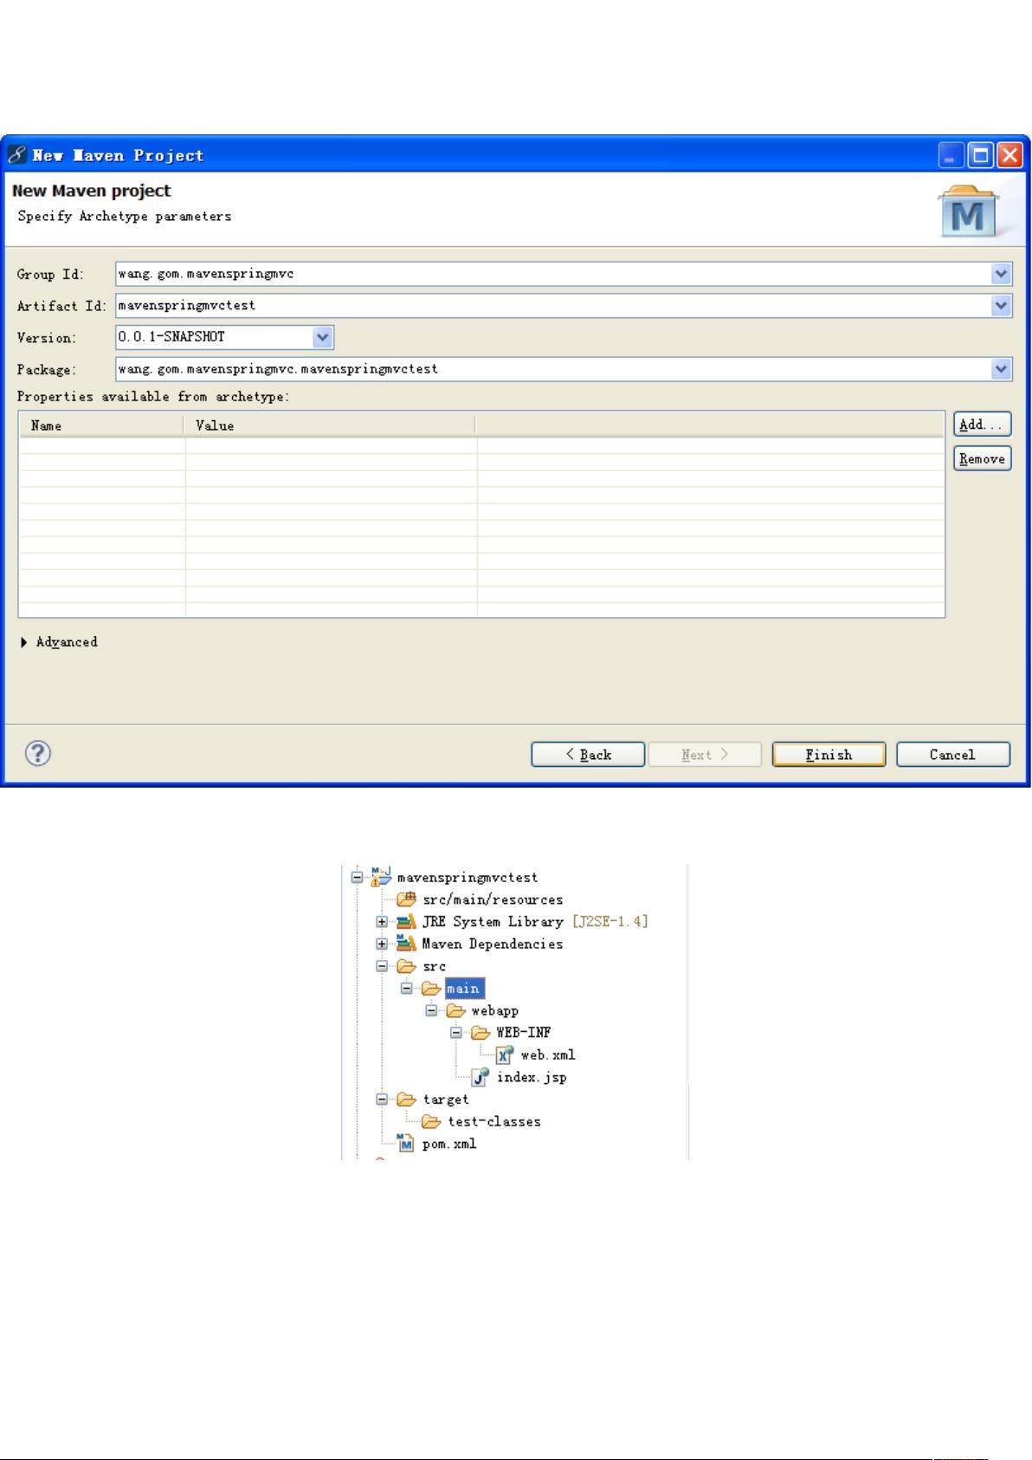Screen dimensions: 1032x1460
Task: Open the Version dropdown list
Action: click(x=322, y=337)
